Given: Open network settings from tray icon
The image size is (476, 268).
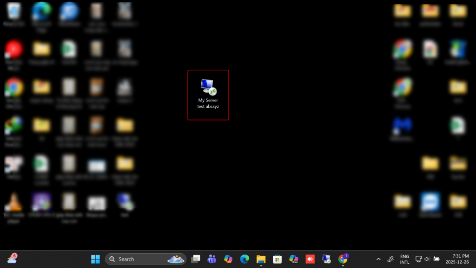Looking at the screenshot, I should (418, 259).
